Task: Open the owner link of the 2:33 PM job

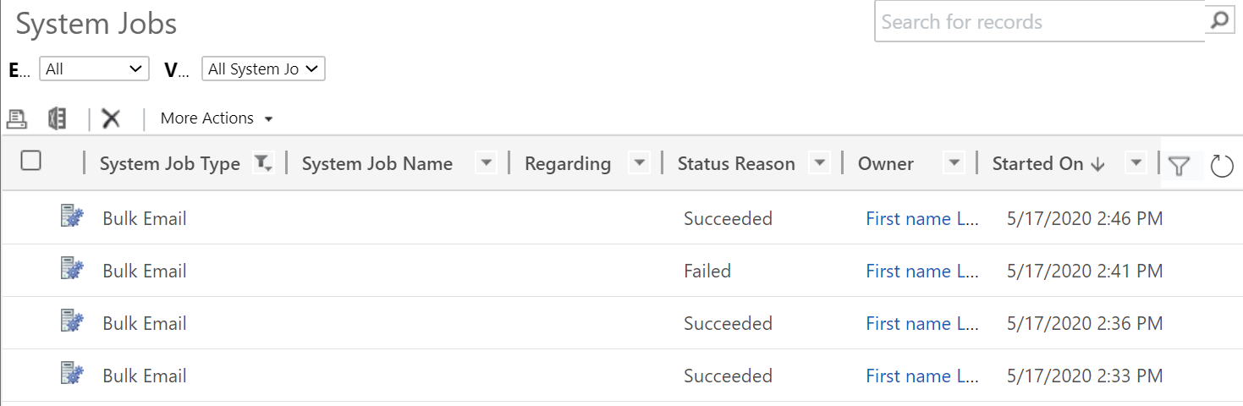Action: 921,376
